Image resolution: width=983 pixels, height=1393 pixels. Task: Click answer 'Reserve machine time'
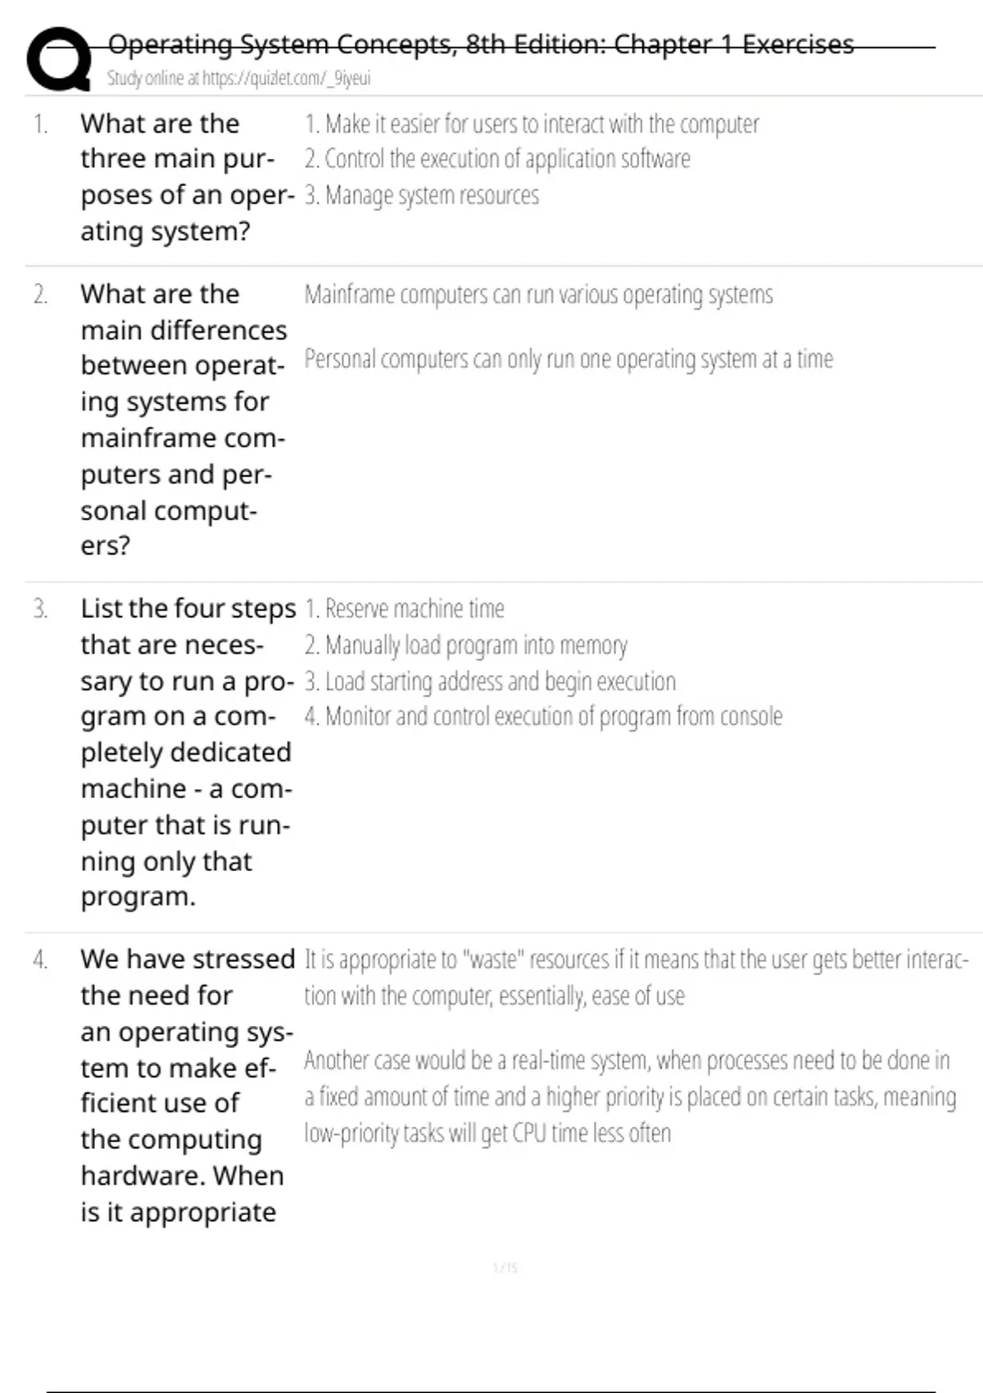(405, 610)
